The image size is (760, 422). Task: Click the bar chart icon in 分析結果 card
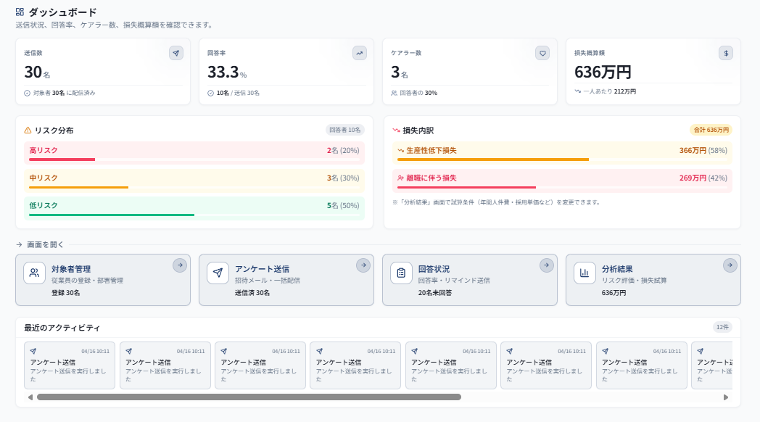[x=585, y=273]
